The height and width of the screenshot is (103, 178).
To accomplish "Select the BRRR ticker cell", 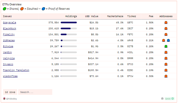I will [130, 58].
